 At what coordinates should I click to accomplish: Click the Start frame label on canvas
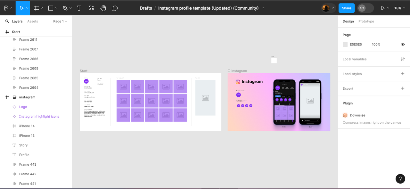(x=84, y=71)
